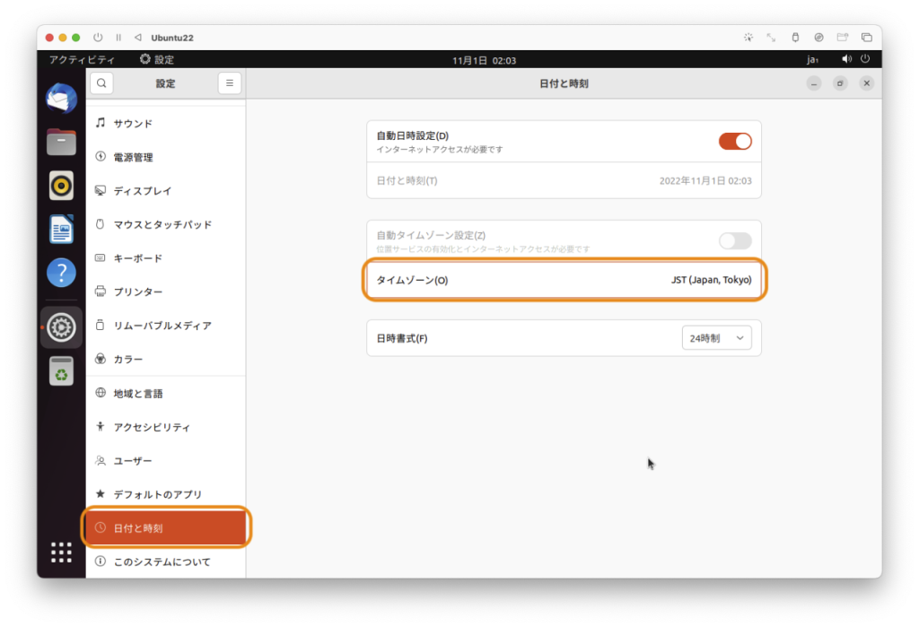The width and height of the screenshot is (919, 627).
Task: Click the VM shared folder icon
Action: tap(842, 38)
